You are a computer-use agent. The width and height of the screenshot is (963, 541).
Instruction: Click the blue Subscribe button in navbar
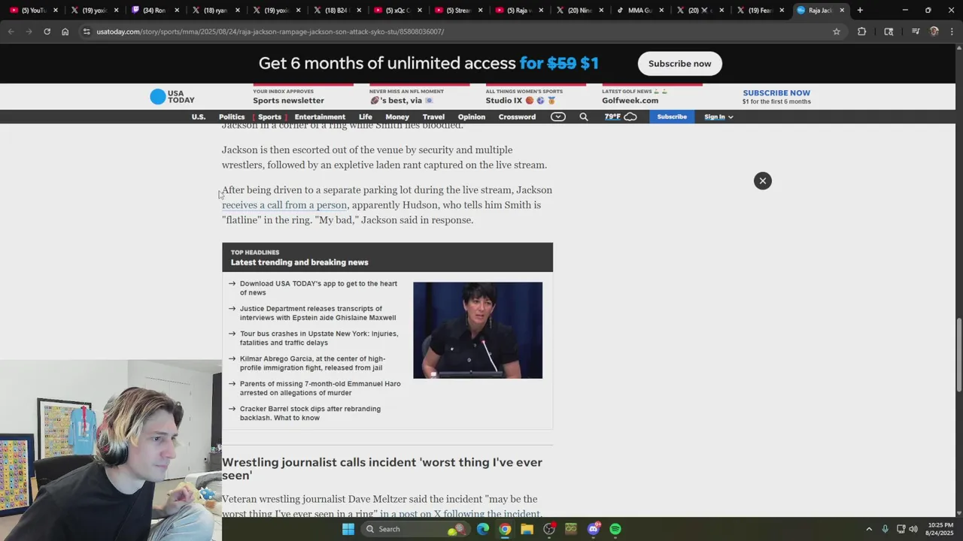672,116
